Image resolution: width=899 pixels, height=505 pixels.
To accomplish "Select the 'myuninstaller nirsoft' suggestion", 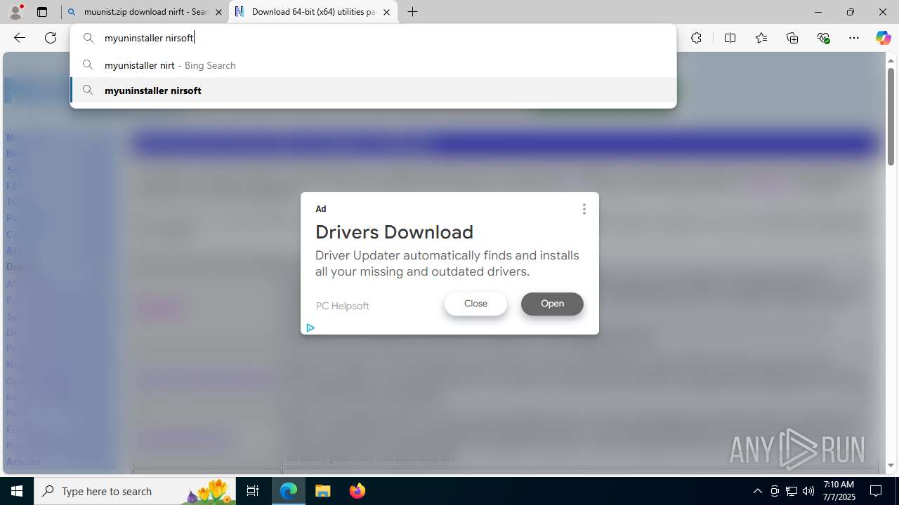I will pyautogui.click(x=373, y=90).
